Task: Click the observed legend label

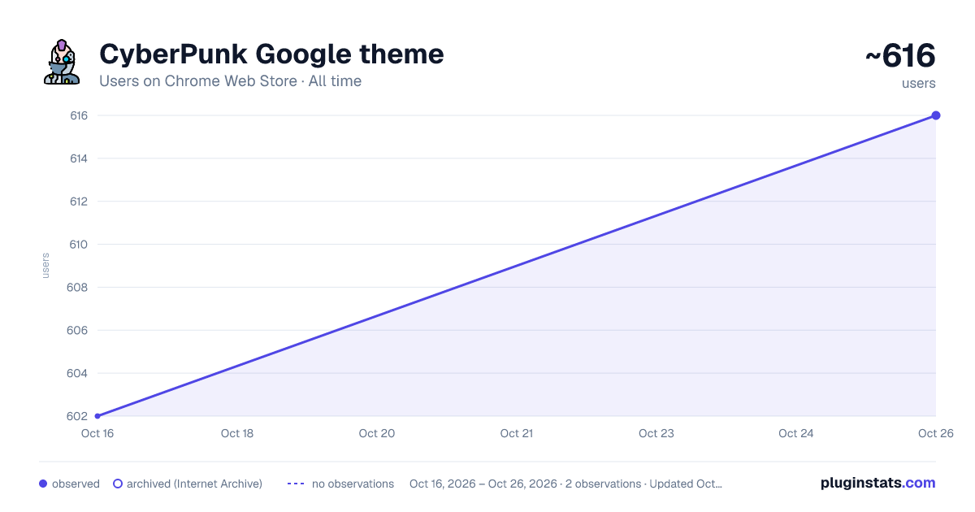Action: click(76, 484)
